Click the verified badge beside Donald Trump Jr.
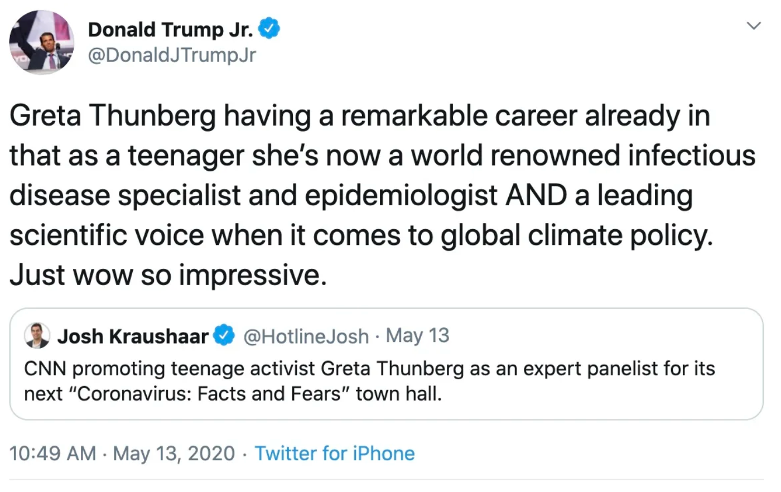 pos(269,29)
